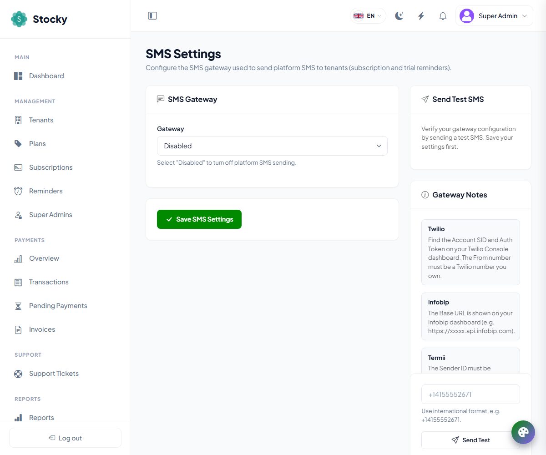Expand the Super Admin account menu chevron
The width and height of the screenshot is (546, 455).
[x=525, y=16]
